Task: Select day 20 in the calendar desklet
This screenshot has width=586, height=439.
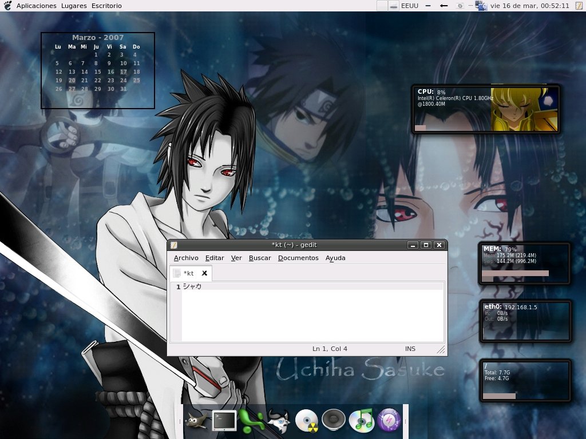Action: [72, 80]
